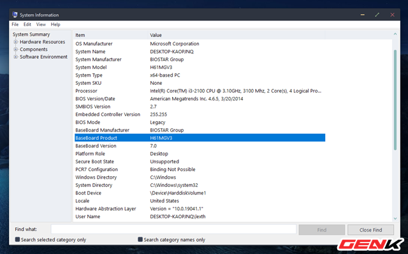Click the vertical scrollbar thumb
Screen dimensions: 408x254
coord(395,100)
